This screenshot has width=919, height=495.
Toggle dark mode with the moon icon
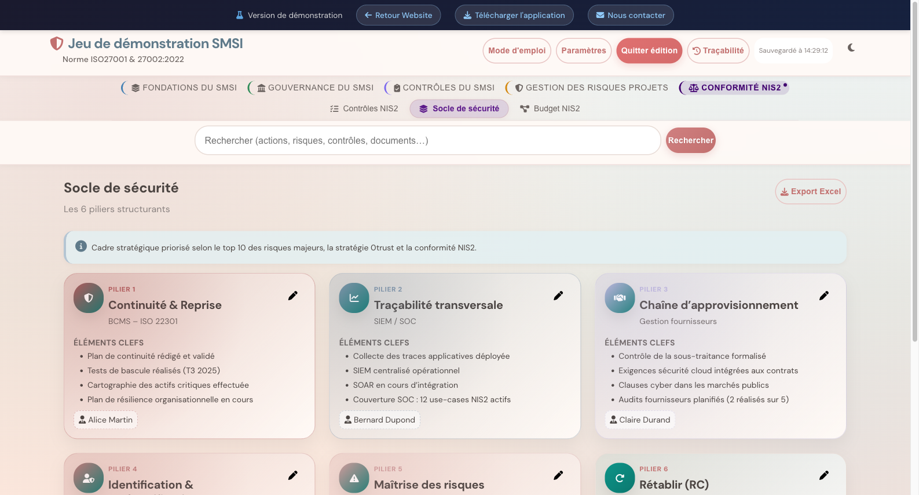[851, 48]
